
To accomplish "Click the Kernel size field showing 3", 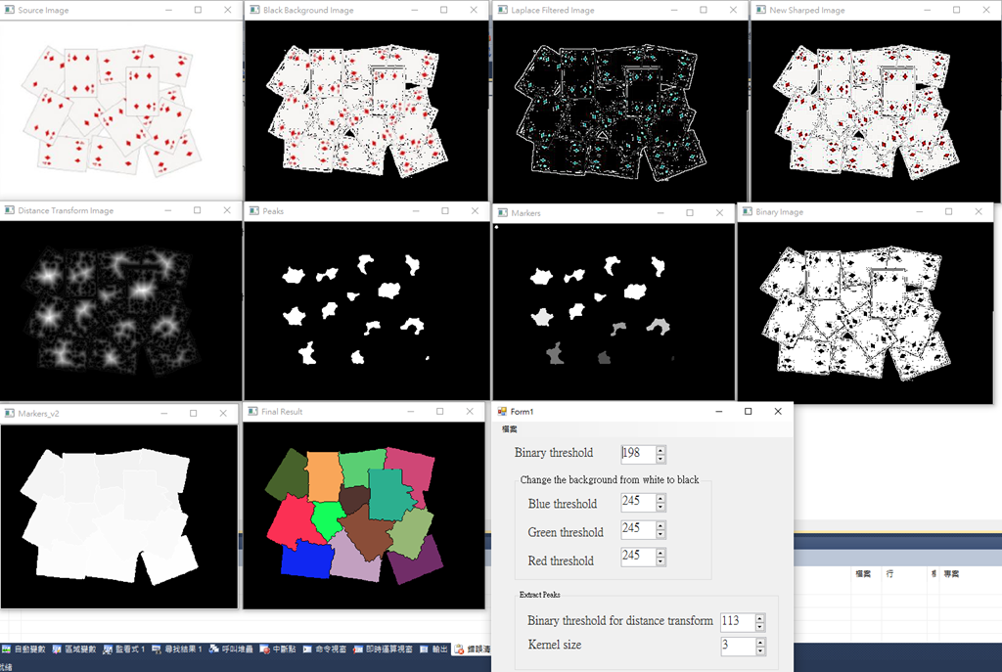I will (x=738, y=646).
